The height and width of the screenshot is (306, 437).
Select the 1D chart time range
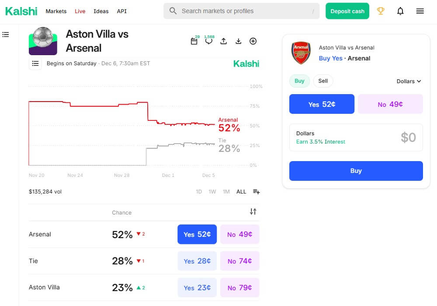[x=199, y=191]
